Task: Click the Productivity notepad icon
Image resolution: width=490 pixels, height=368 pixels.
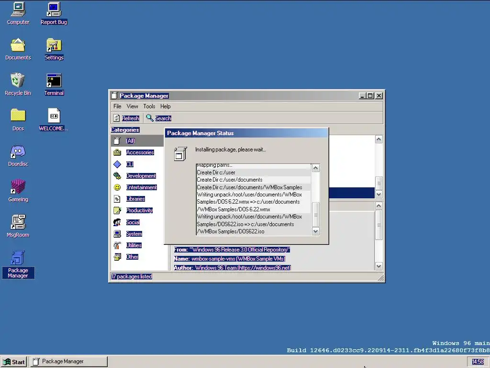Action: point(117,210)
